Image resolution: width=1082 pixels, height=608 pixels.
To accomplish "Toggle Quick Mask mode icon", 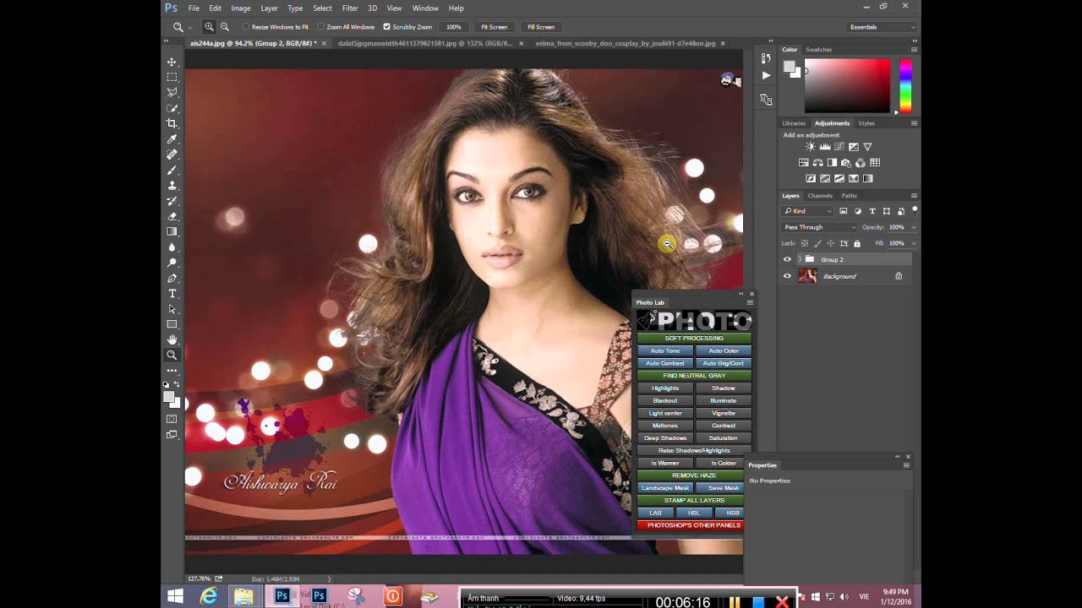I will point(172,419).
